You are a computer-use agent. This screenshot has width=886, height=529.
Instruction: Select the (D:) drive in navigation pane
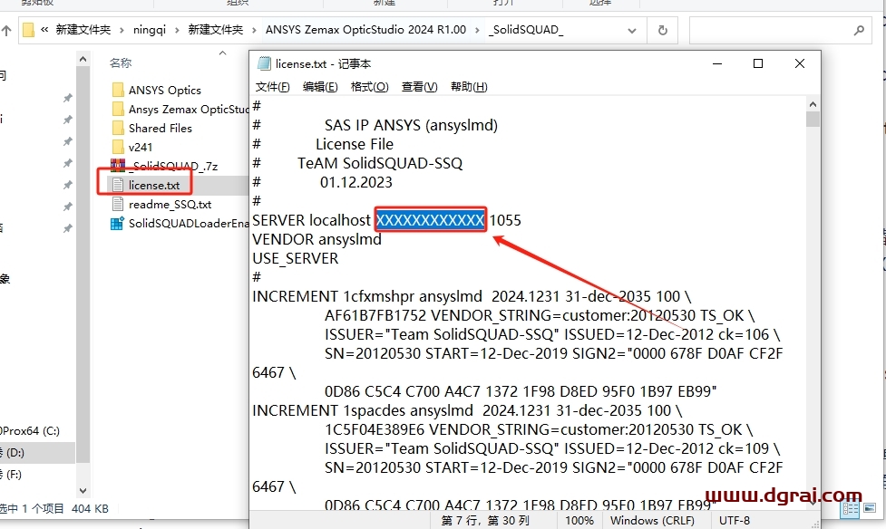pos(12,453)
